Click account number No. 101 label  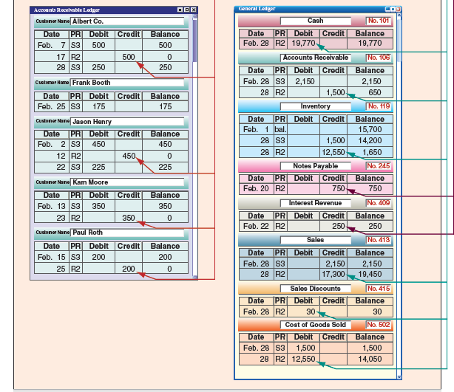click(x=379, y=21)
